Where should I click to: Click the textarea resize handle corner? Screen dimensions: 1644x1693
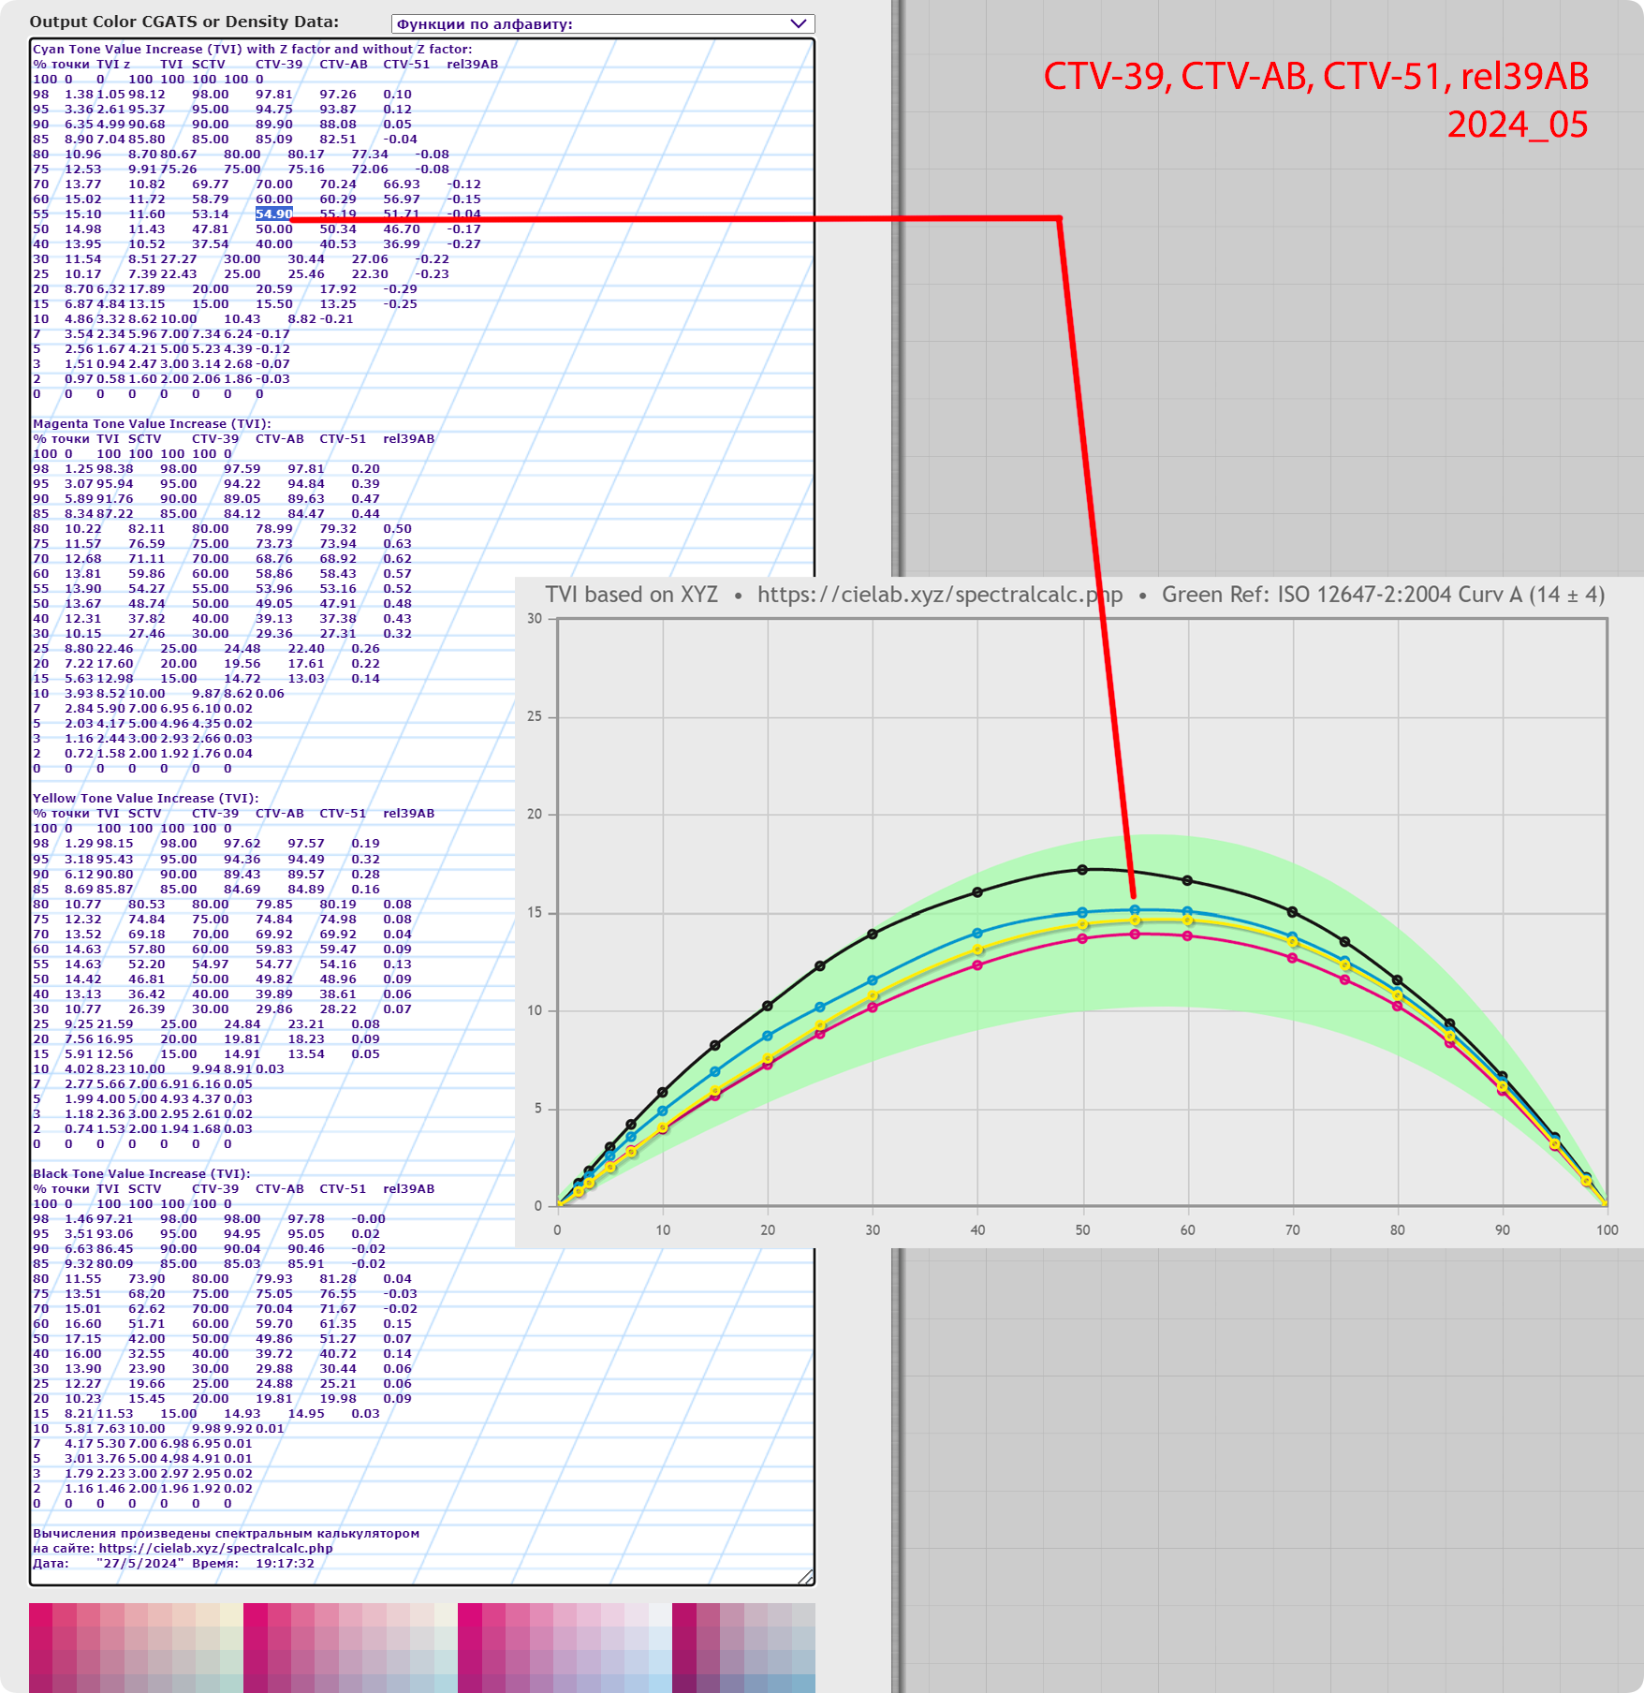pos(806,1577)
